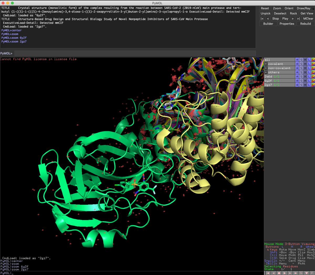Open Action menu for the 'all' row
The image size is (315, 275).
point(297,60)
